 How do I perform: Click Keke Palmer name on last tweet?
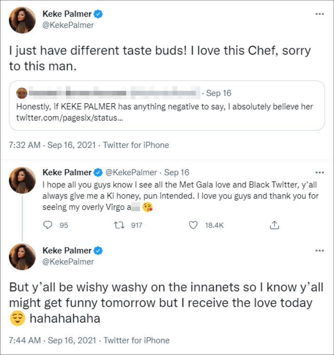pyautogui.click(x=67, y=250)
